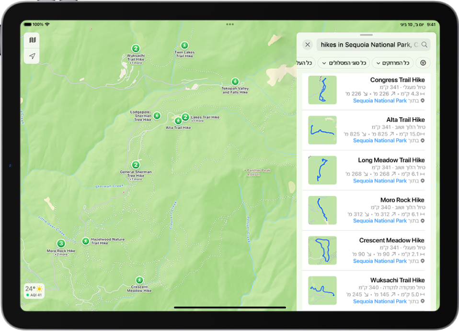This screenshot has width=459, height=331.
Task: Open the map mode selector icon
Action: click(x=32, y=40)
